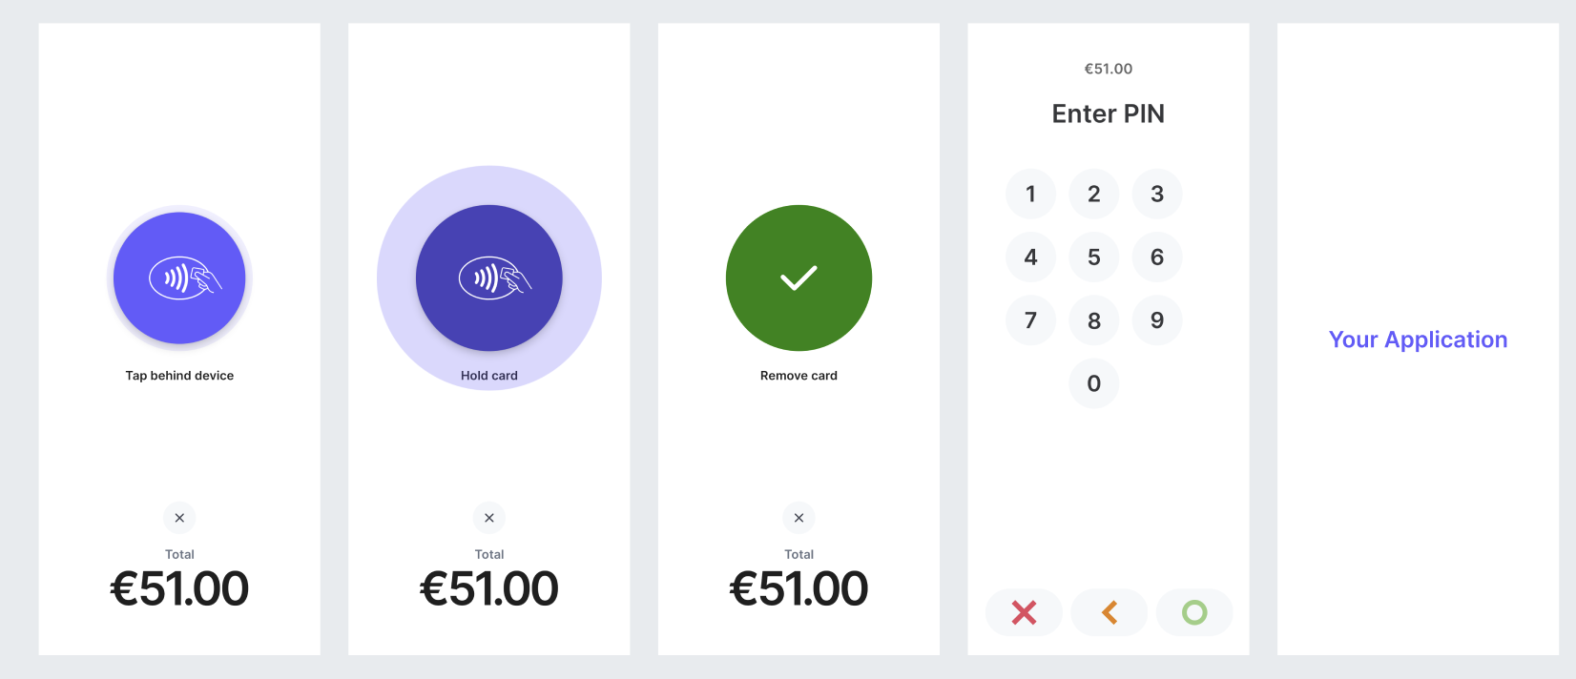
Task: Dismiss the Tap behind device payment screen
Action: (179, 518)
